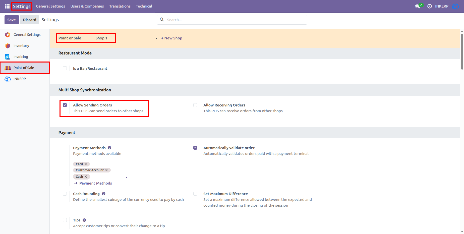Screen dimensions: 464x234
Task: Focus the settings Search field
Action: pyautogui.click(x=232, y=20)
